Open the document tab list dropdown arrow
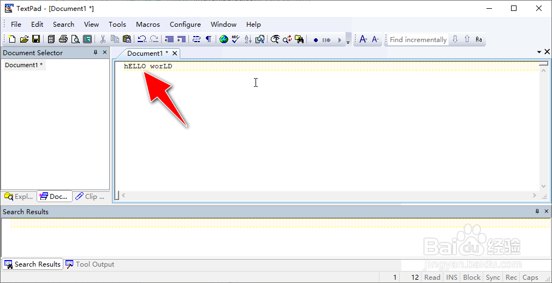This screenshot has height=283, width=552. pos(539,52)
